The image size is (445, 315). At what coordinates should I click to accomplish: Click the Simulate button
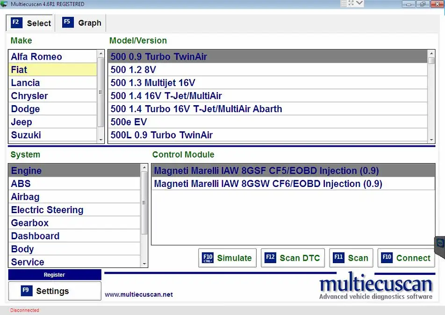(227, 258)
